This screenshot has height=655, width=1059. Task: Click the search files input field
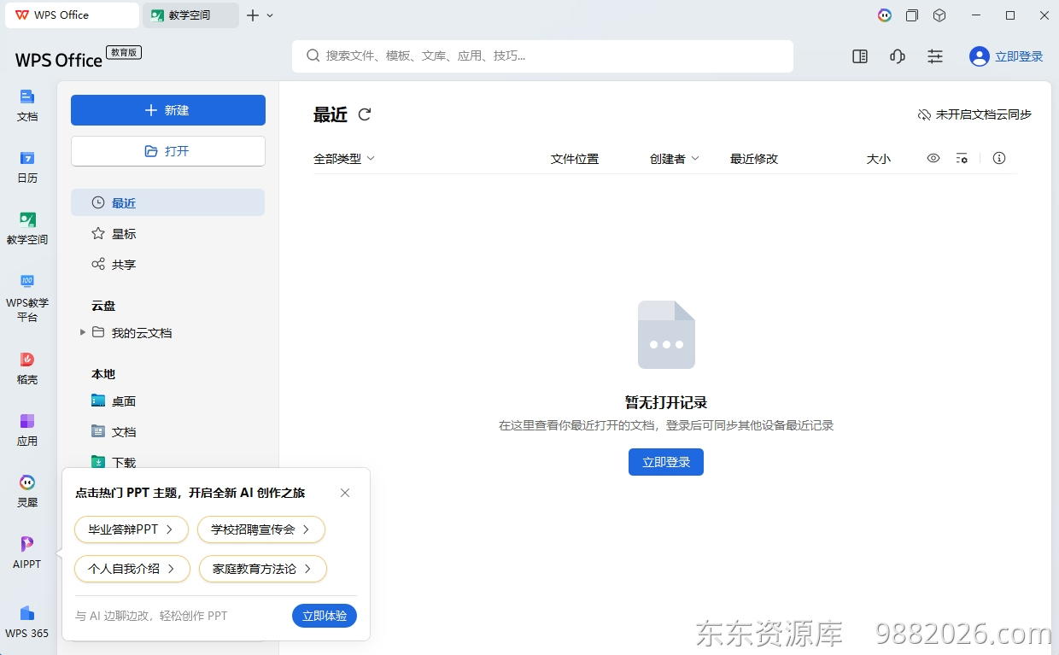point(542,56)
